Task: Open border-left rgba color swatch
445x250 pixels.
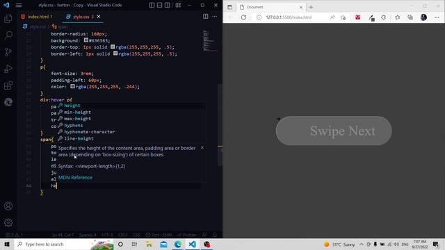Action: coord(115,53)
